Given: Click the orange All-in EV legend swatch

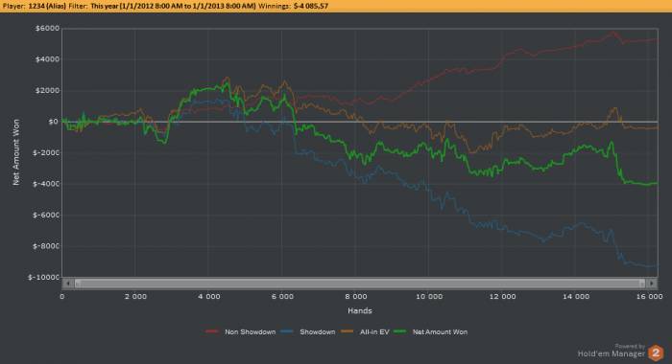Looking at the screenshot, I should 348,331.
